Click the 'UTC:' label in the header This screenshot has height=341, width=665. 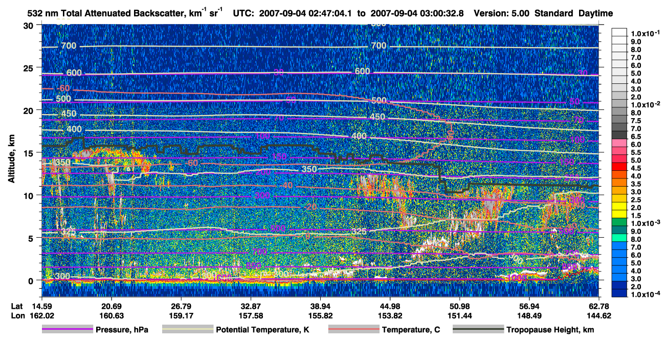[242, 14]
